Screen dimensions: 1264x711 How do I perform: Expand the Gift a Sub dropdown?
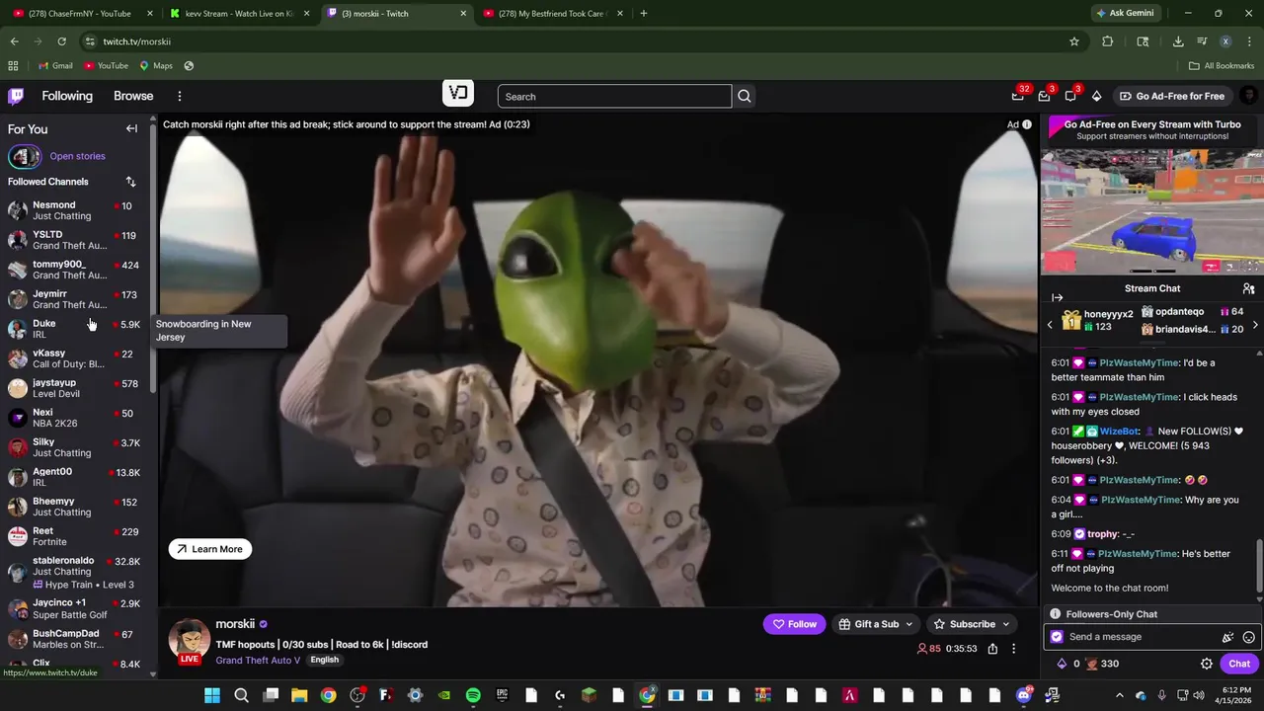[876, 624]
